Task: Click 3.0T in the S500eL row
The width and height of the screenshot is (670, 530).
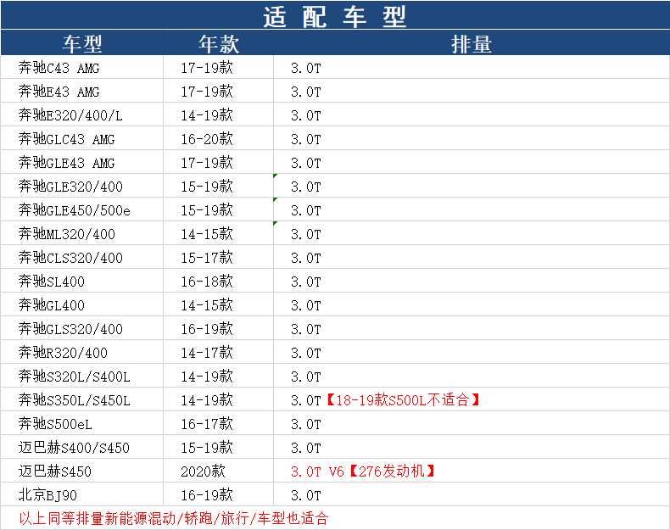Action: pos(305,425)
